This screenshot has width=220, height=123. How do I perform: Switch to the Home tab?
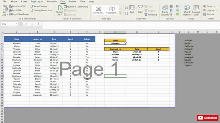pos(14,1)
